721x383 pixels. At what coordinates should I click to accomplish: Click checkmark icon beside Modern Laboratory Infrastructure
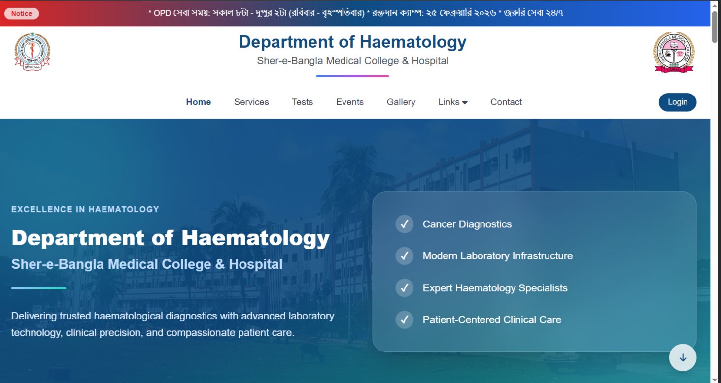404,256
